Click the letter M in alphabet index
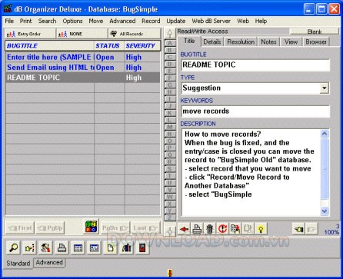 [x=169, y=127]
